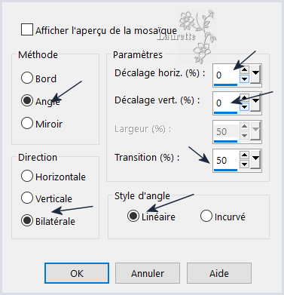Screen dimensions: 284x295
Task: Open Transition dropdown slider arrow
Action: 255,159
